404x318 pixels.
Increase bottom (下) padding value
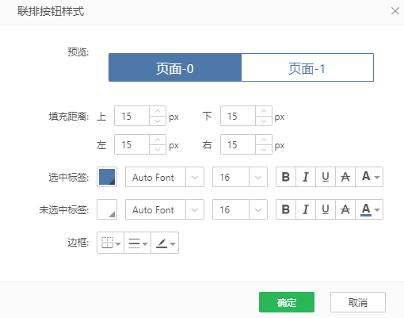point(264,111)
